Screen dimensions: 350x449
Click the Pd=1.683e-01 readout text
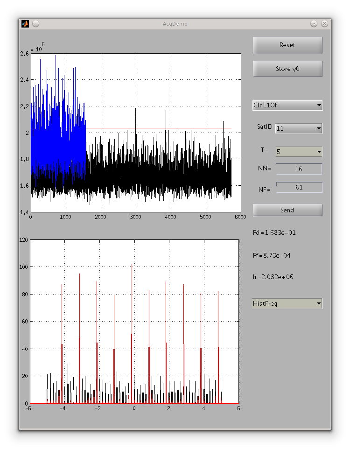(274, 232)
